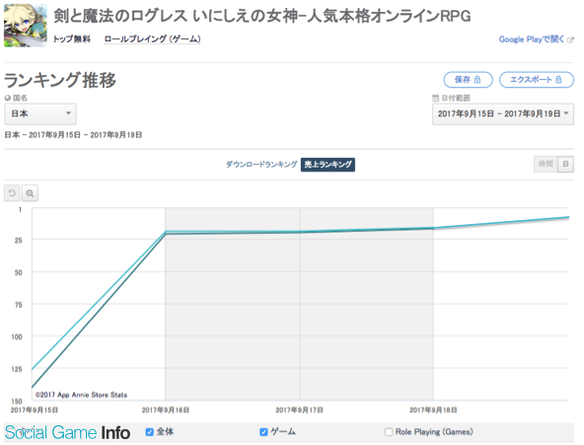
Task: Enable the Role Playing (Games) checkbox
Action: 389,432
